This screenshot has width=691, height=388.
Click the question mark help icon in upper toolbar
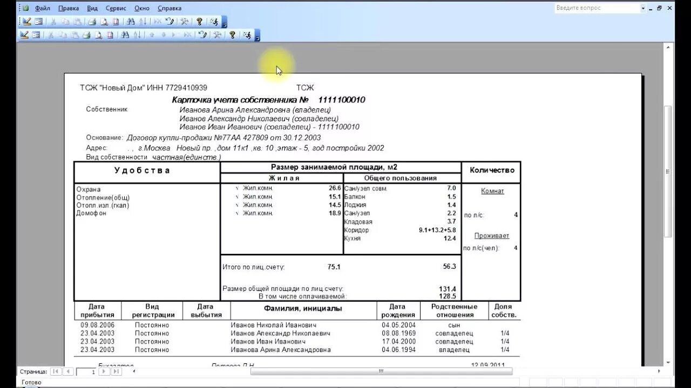[x=199, y=22]
